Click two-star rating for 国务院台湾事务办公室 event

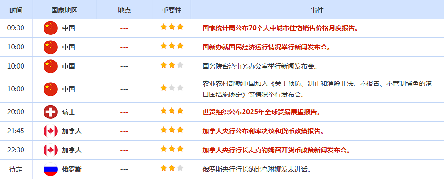[x=172, y=65]
